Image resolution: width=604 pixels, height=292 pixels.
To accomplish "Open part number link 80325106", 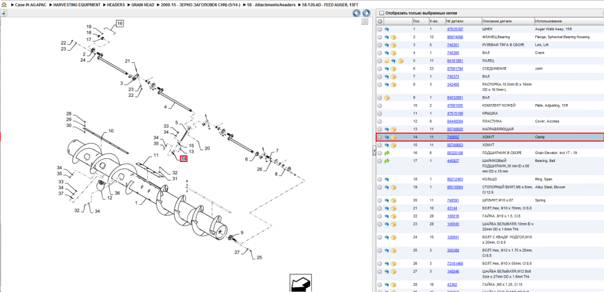I will pos(455,153).
